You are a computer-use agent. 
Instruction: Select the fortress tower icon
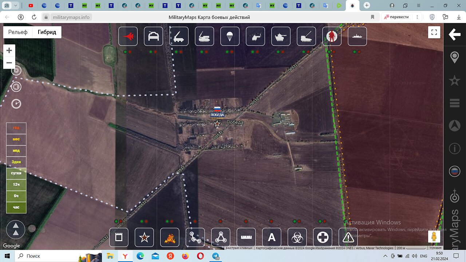pyautogui.click(x=119, y=238)
